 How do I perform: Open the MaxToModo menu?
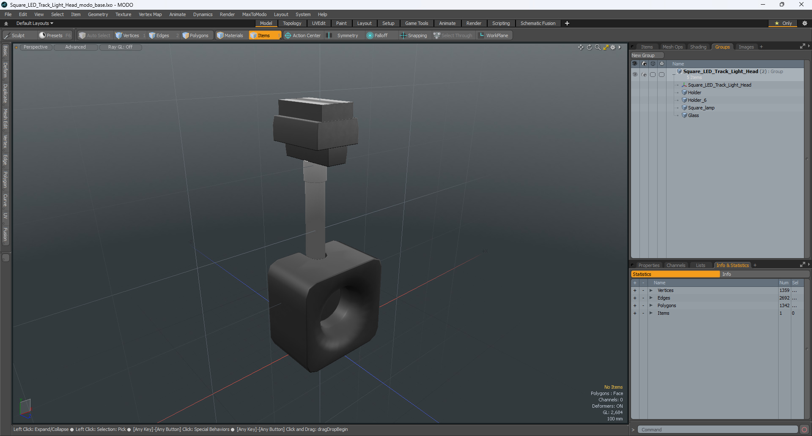254,14
